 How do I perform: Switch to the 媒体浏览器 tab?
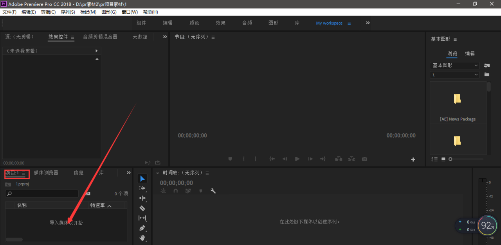pyautogui.click(x=46, y=173)
